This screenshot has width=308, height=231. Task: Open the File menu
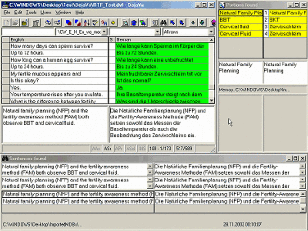(x=7, y=13)
